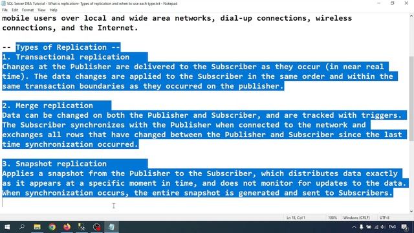Click the line starting 'Data can be changed'
414x233 pixels.
pos(202,115)
